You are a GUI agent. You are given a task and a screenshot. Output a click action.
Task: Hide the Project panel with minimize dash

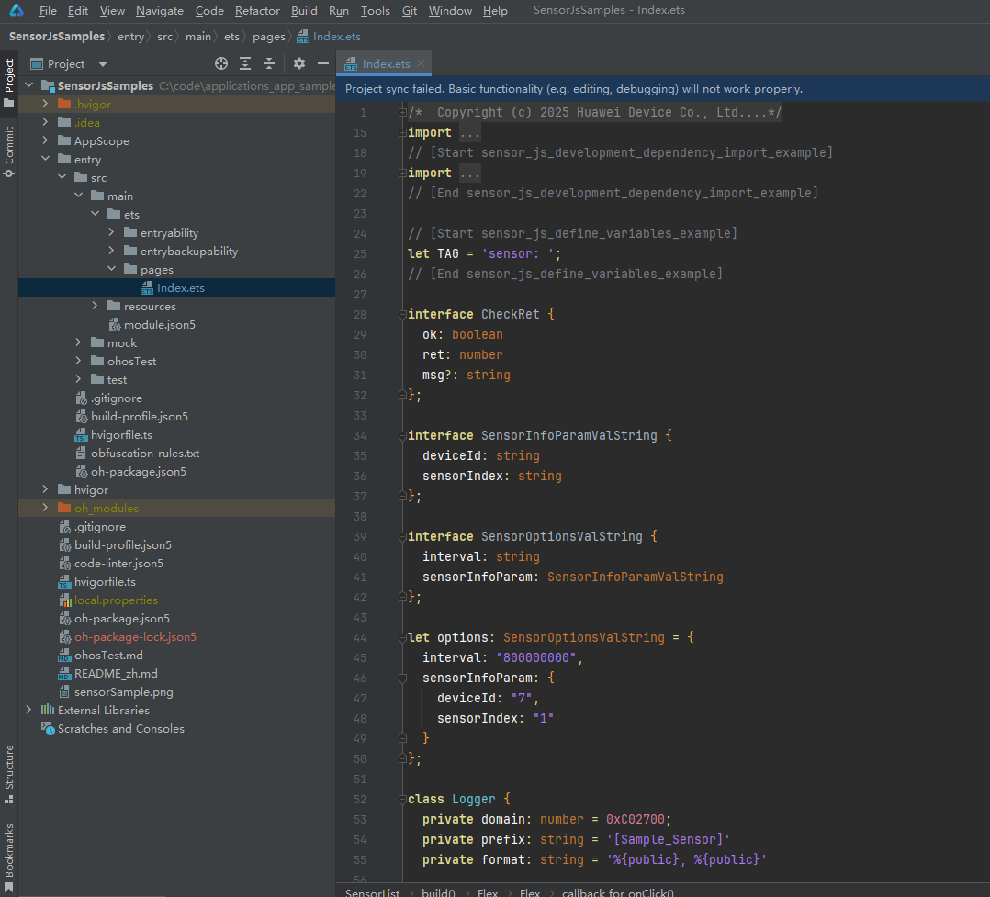coord(322,63)
